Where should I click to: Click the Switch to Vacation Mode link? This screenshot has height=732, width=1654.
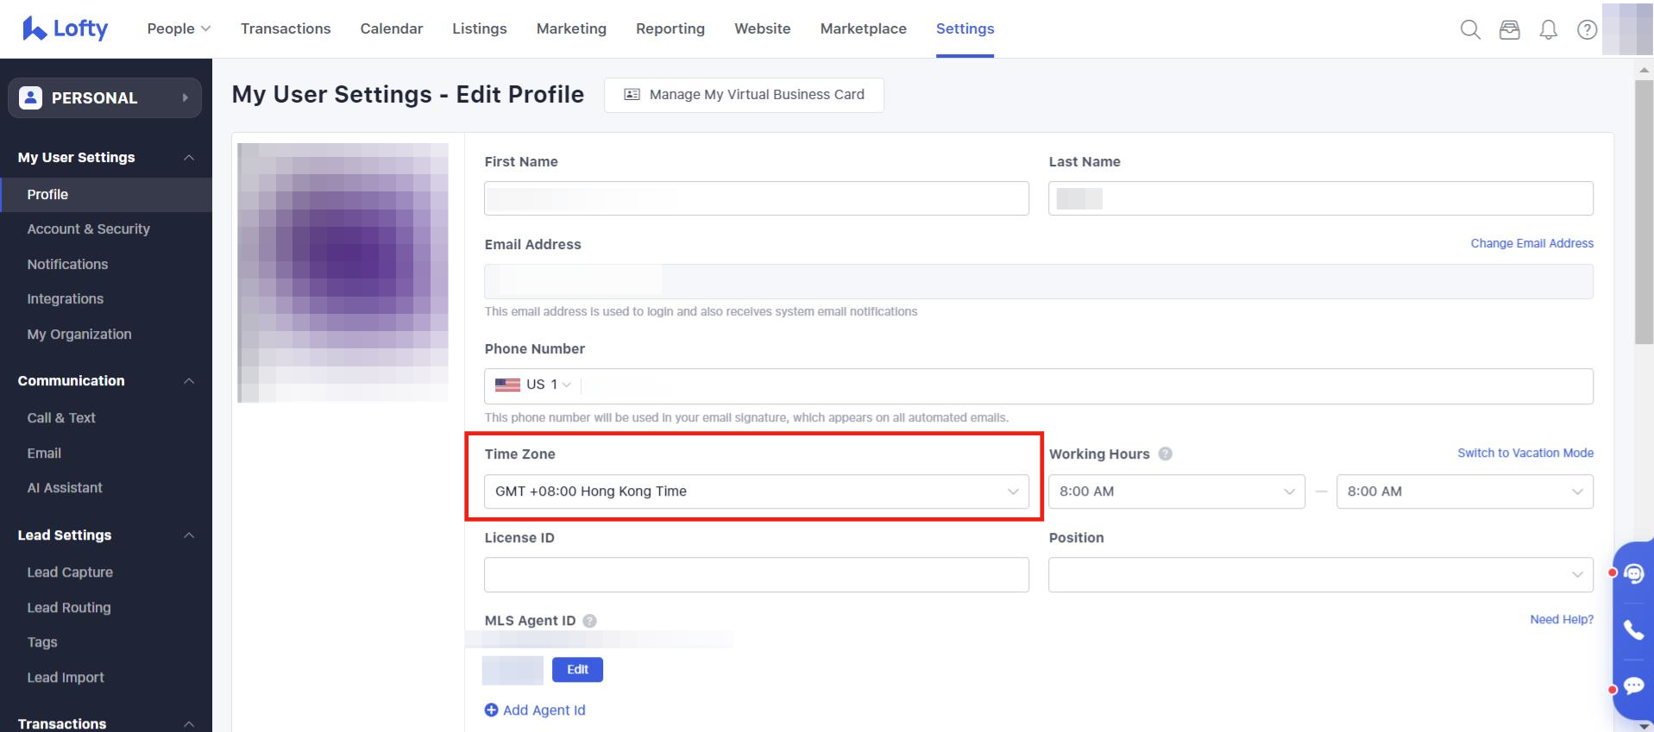point(1525,453)
